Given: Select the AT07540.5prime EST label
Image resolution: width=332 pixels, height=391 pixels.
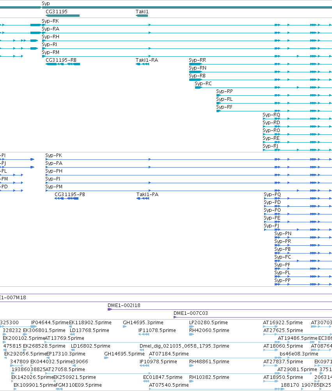Looking at the screenshot, I should [x=169, y=385].
